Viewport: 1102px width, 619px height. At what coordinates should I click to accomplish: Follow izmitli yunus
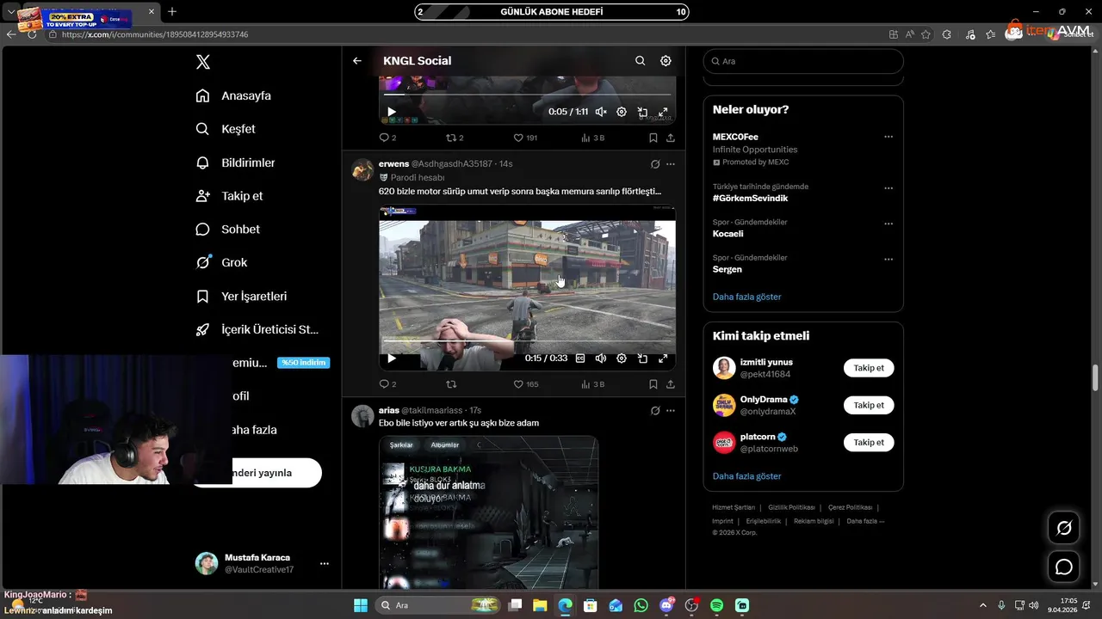[869, 368]
